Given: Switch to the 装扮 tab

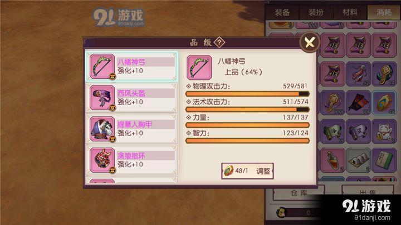Looking at the screenshot, I should click(x=316, y=12).
